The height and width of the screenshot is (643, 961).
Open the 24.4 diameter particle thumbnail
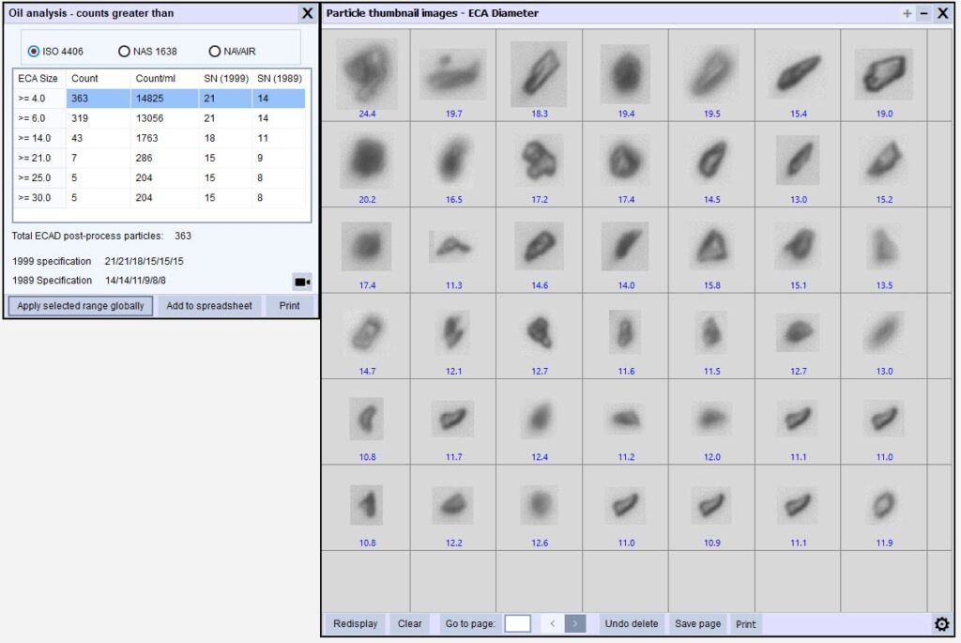coord(366,73)
